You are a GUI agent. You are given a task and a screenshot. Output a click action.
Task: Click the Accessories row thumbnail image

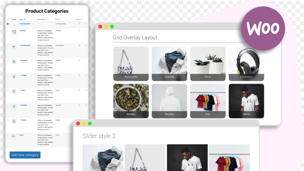[x=14, y=47]
